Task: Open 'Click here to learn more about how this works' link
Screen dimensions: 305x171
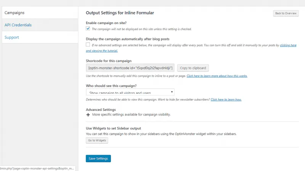Action: tap(217, 76)
